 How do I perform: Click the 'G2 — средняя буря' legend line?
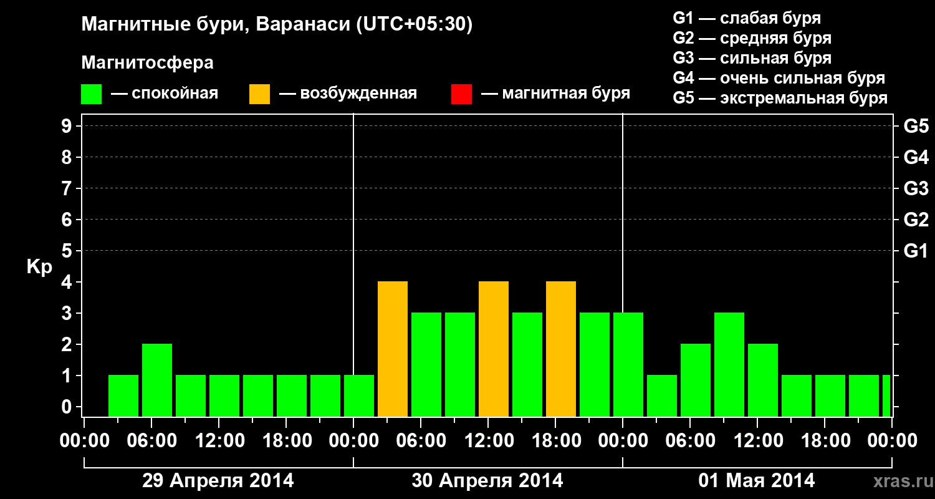click(x=752, y=38)
